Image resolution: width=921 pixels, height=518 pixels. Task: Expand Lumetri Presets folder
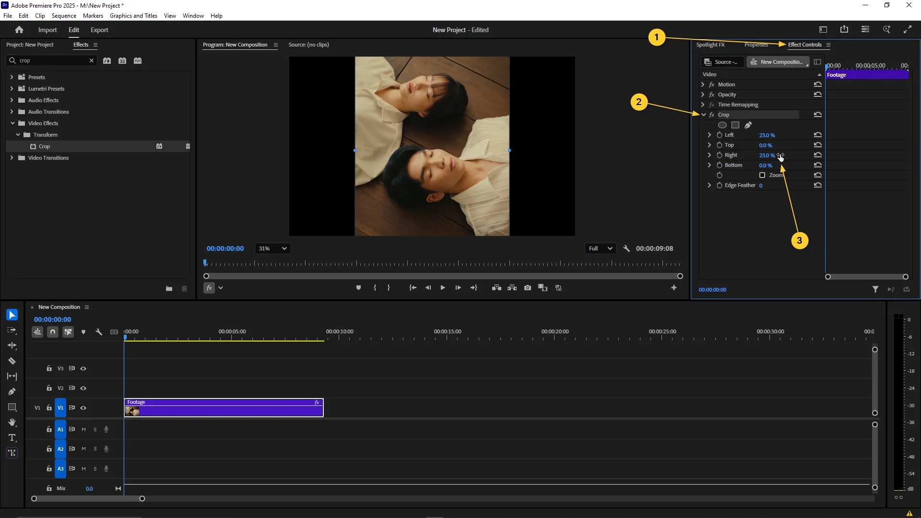tap(12, 88)
